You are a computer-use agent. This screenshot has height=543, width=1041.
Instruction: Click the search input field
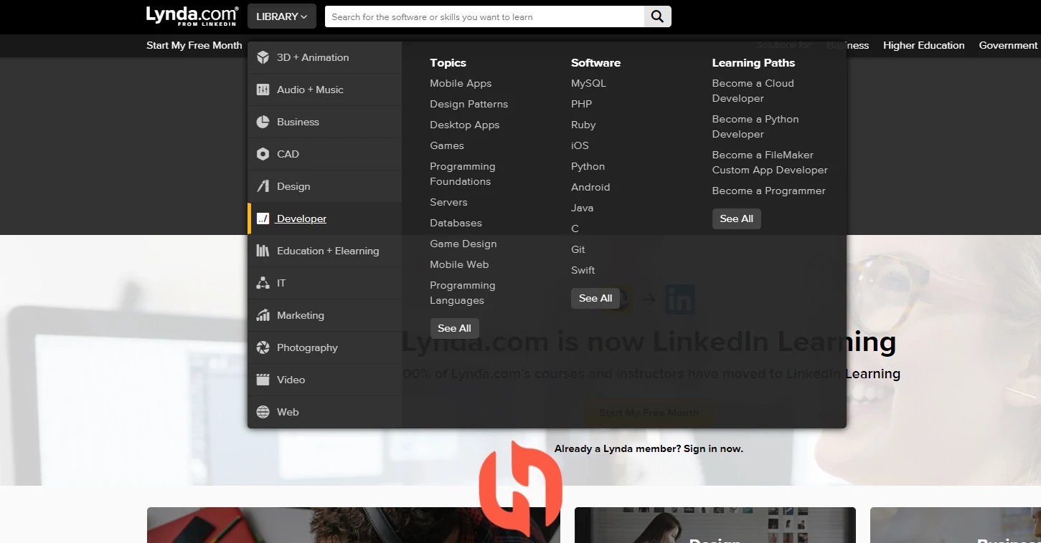click(485, 16)
